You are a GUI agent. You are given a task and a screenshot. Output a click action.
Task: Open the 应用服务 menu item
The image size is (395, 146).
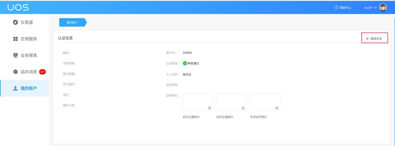pos(29,39)
